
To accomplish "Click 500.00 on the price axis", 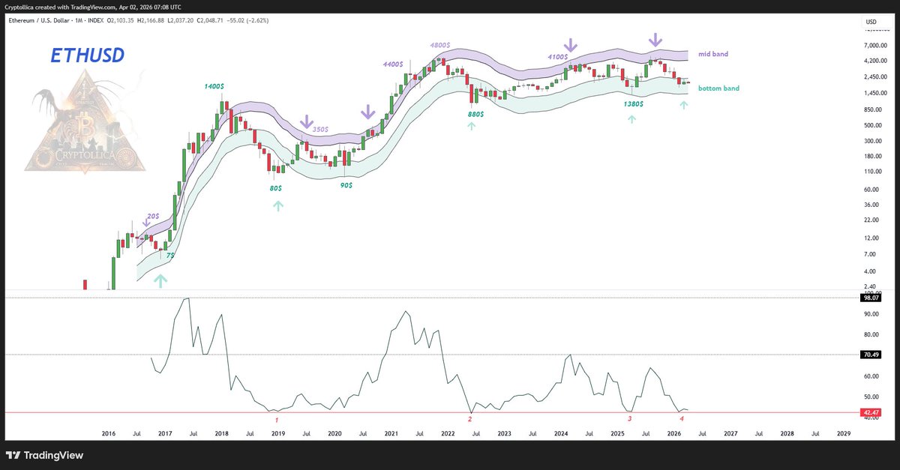I will coord(872,125).
